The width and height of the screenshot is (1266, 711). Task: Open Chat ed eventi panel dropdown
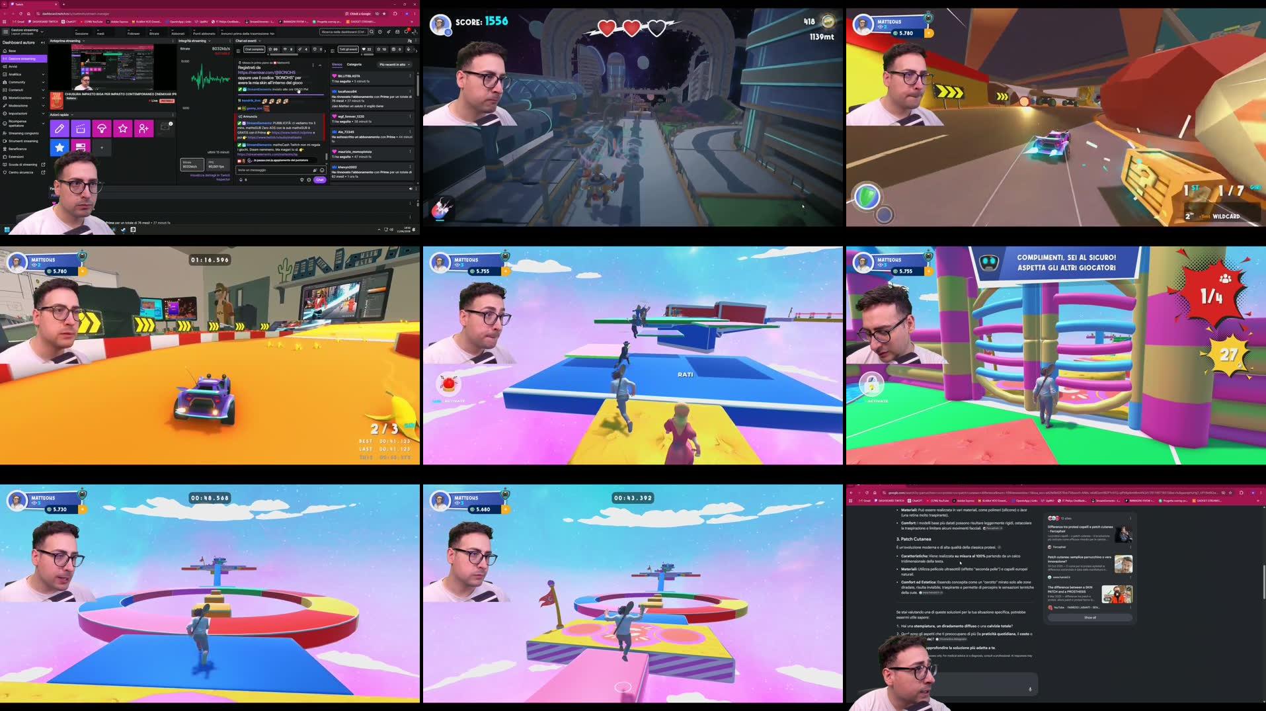click(260, 41)
